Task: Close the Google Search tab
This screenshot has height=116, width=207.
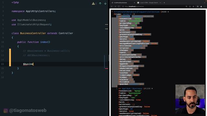Action: point(160,3)
